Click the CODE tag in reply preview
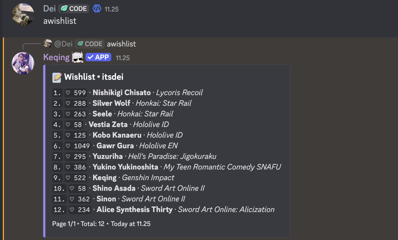 point(90,44)
